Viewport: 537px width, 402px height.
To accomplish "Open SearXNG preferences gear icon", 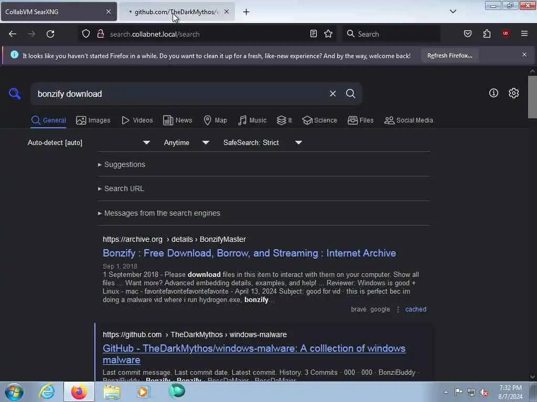I will [514, 93].
